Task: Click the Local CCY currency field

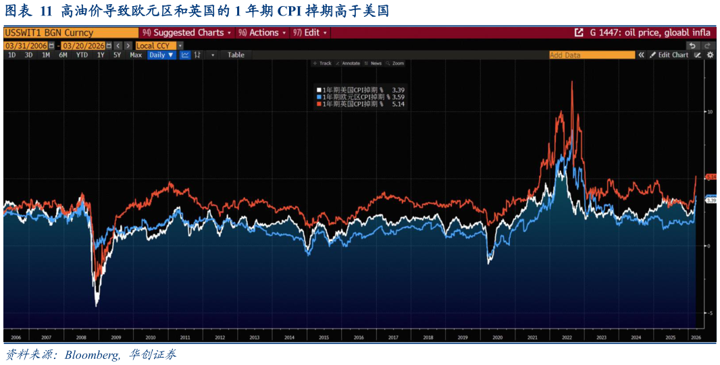Action: (x=155, y=46)
